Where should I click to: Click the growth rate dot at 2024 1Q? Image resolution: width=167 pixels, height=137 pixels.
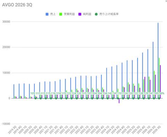coord(108,98)
